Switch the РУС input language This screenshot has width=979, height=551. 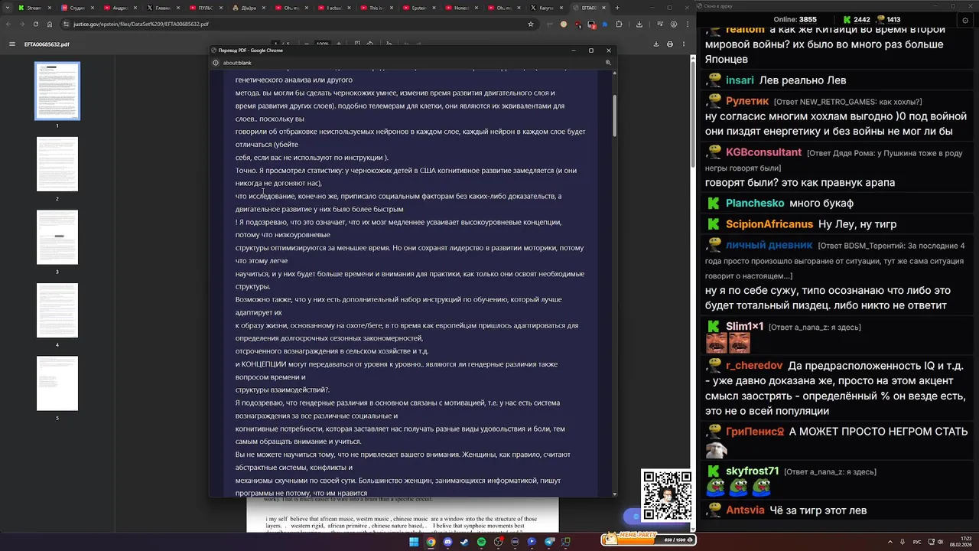point(917,542)
